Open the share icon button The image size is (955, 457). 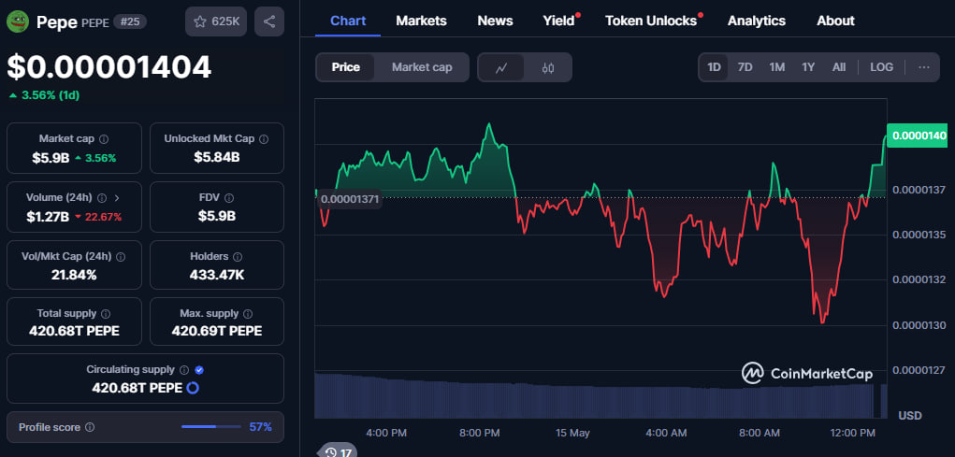[269, 21]
